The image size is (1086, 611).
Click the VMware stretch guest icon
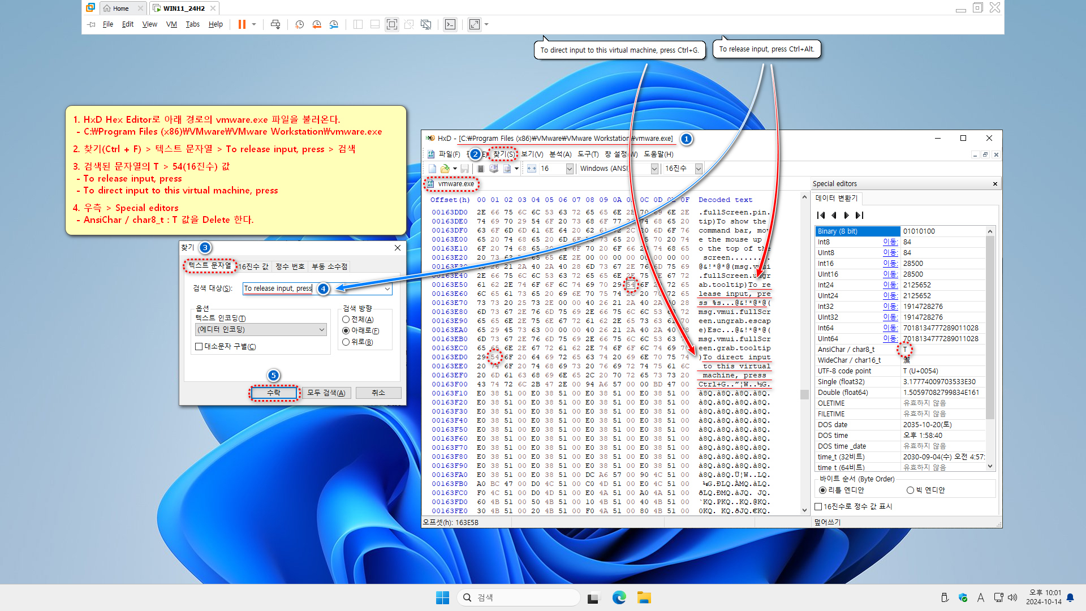pyautogui.click(x=475, y=24)
